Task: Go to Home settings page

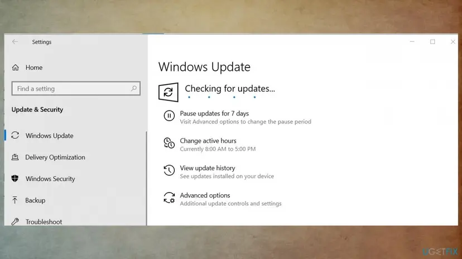Action: click(x=34, y=68)
